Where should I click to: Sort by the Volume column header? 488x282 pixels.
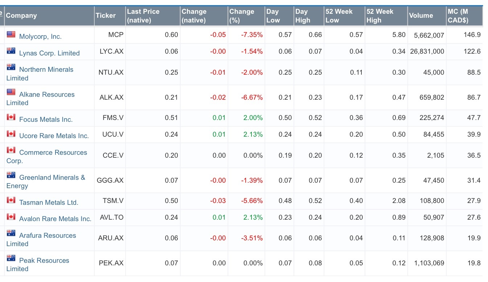click(x=421, y=16)
